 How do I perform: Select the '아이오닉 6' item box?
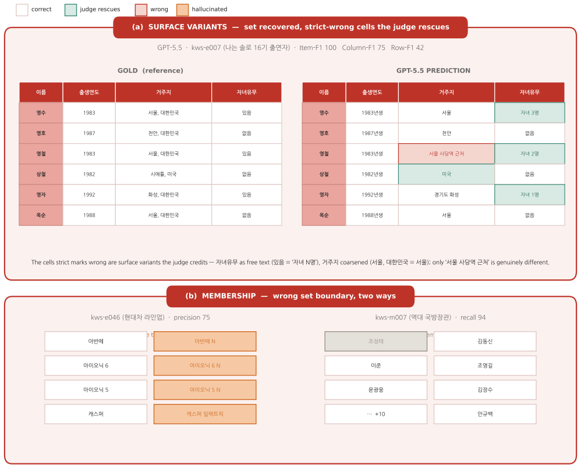click(x=96, y=366)
